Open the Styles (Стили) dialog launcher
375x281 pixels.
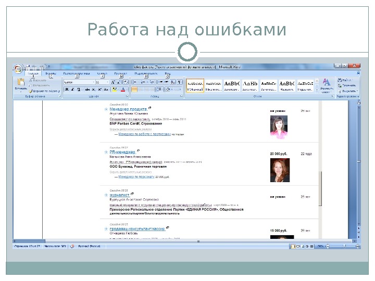[x=332, y=96]
